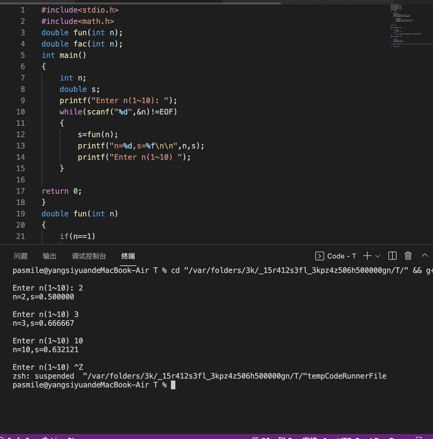Click the "int main()" line

pos(64,55)
